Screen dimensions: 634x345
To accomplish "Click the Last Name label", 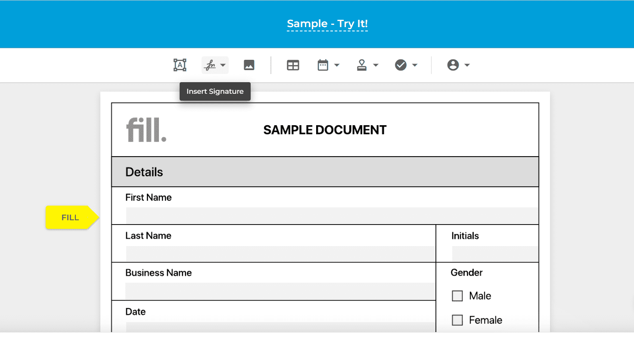I will pos(148,236).
